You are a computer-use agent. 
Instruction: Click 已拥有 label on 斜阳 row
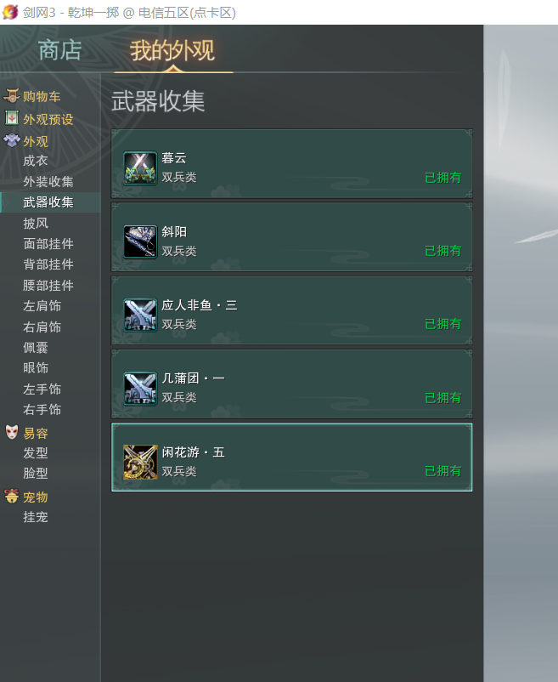tap(443, 251)
